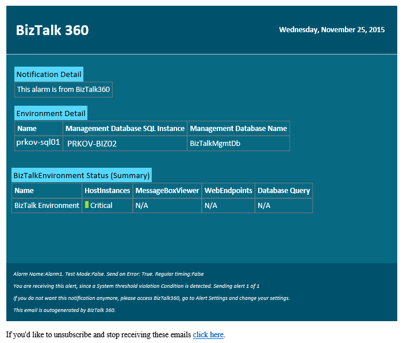403x343 pixels.
Task: Click the Notification Detail heading
Action: 49,74
